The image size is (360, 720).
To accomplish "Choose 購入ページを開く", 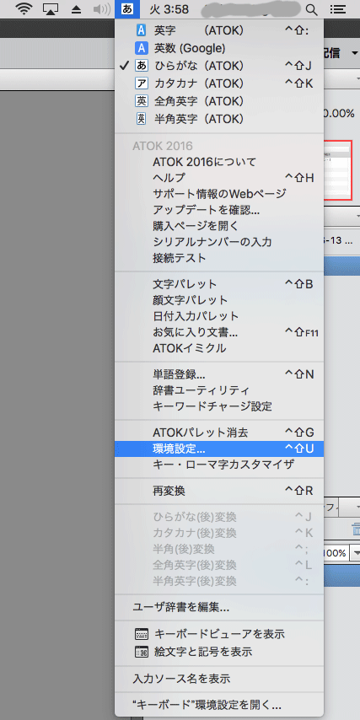I will pos(219,226).
